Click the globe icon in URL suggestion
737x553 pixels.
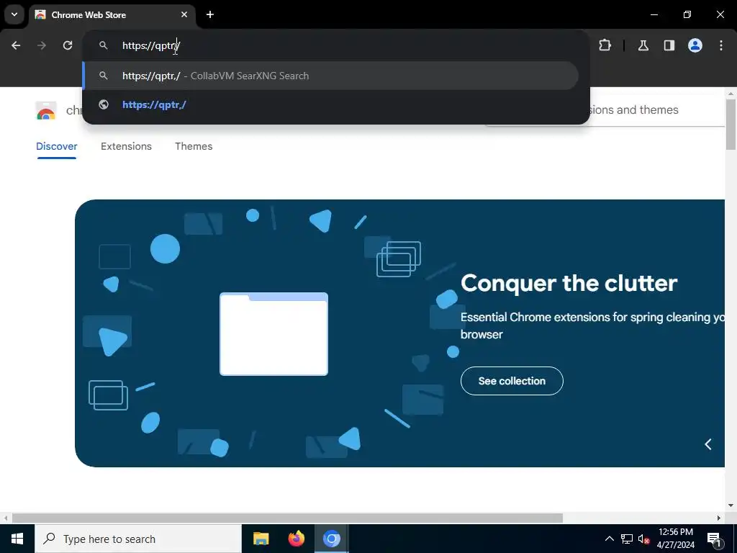point(104,104)
